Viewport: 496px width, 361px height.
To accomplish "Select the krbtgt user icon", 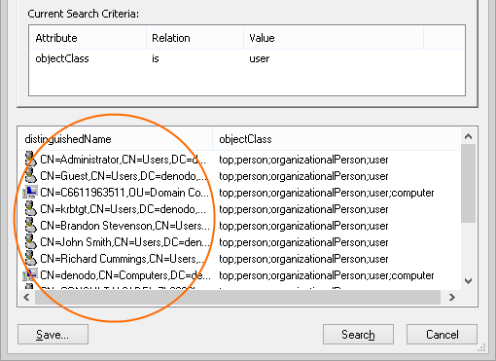I will pos(30,209).
